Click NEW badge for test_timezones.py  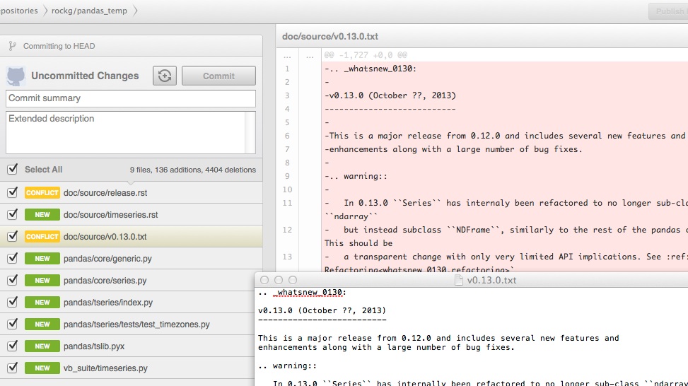pos(42,324)
